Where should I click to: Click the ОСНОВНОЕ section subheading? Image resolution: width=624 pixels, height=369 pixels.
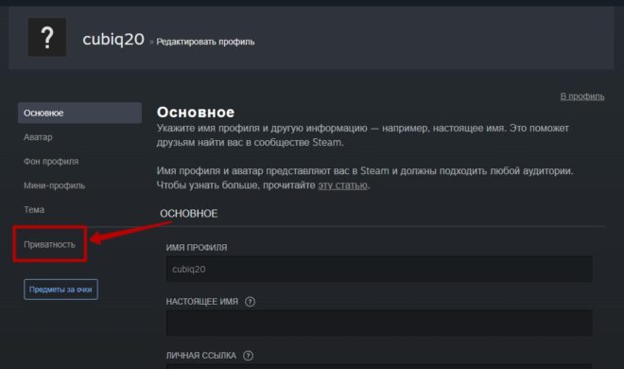pos(189,214)
